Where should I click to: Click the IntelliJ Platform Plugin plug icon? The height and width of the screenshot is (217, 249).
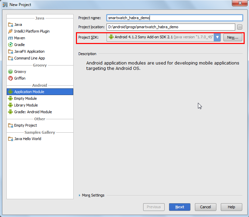10,31
